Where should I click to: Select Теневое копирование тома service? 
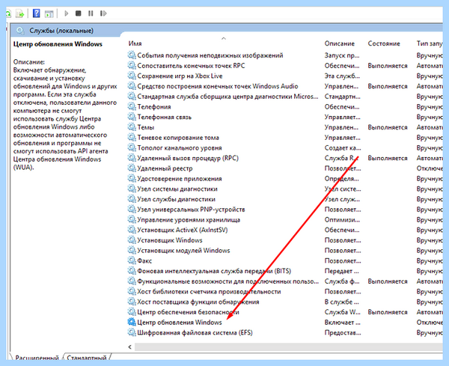pyautogui.click(x=178, y=138)
